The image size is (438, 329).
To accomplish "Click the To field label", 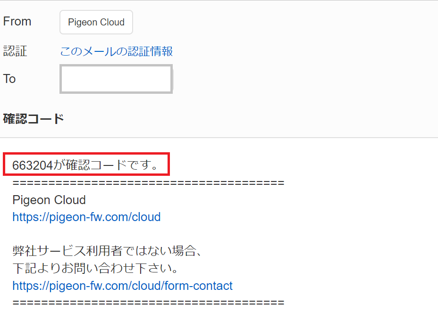I will point(9,79).
